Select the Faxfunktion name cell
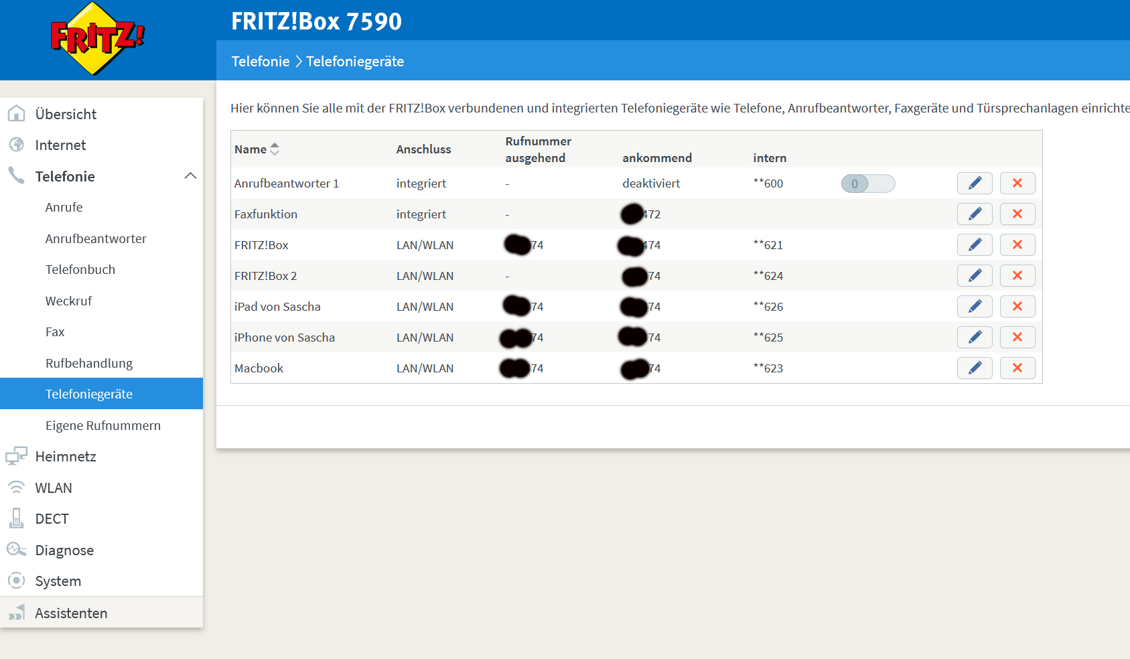 coord(266,214)
